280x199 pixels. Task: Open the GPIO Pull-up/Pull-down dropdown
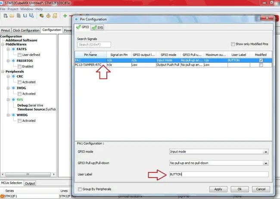(266, 163)
